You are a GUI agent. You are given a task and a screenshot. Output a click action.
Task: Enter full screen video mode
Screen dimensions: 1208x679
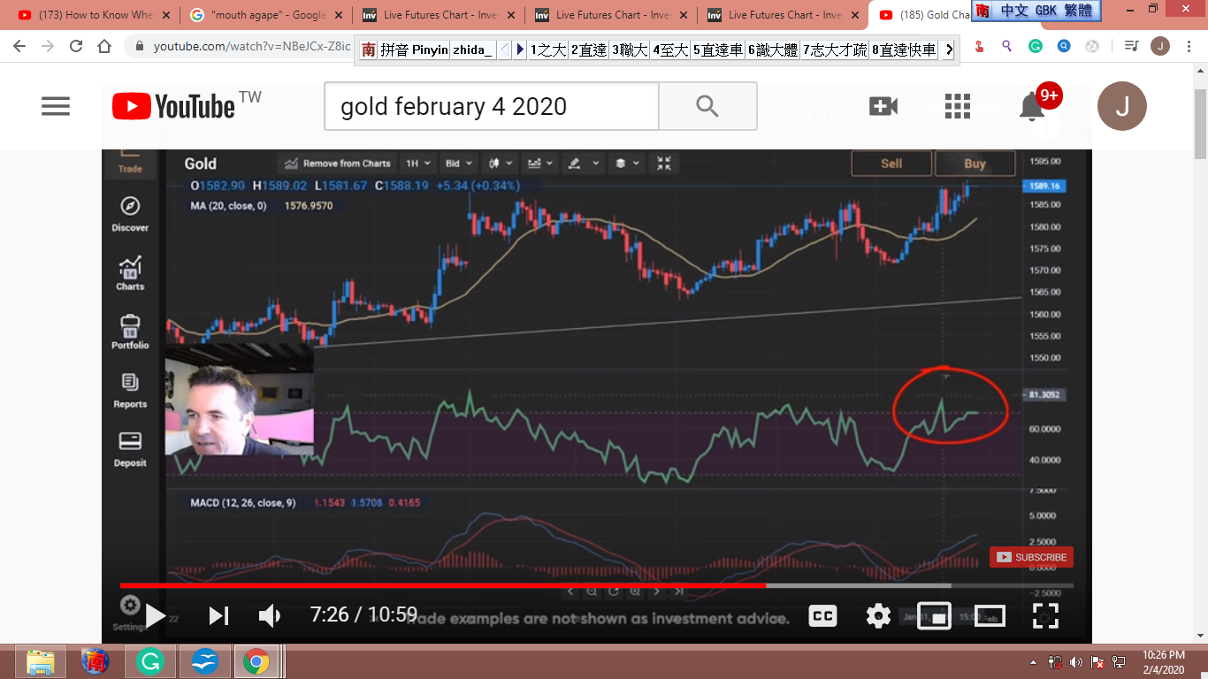tap(1045, 615)
